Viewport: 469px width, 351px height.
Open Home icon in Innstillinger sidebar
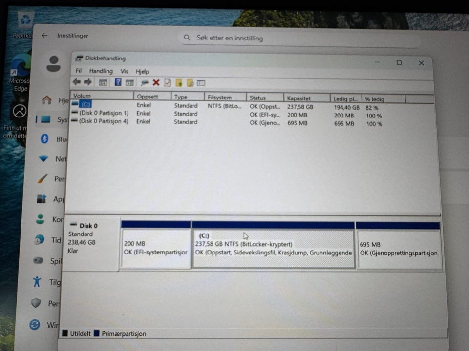click(47, 99)
